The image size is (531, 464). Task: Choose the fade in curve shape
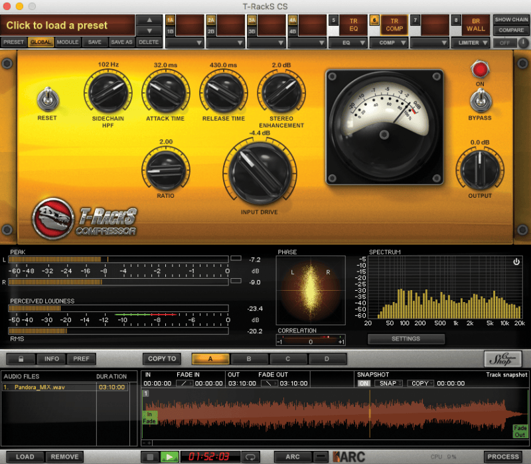pyautogui.click(x=185, y=384)
